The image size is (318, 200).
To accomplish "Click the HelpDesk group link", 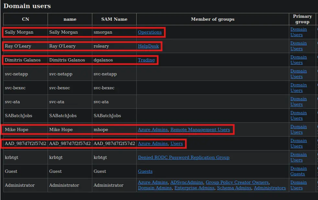I will 148,46.
